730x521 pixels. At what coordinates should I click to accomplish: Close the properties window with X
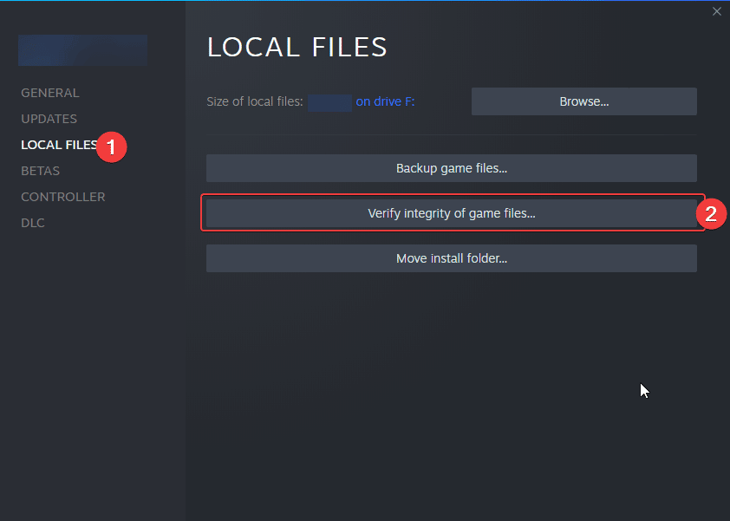(x=716, y=11)
